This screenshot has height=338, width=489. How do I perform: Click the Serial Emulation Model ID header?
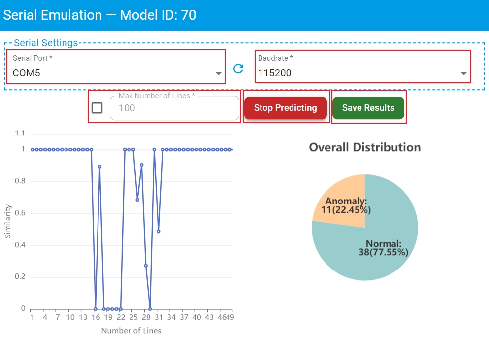(x=99, y=15)
